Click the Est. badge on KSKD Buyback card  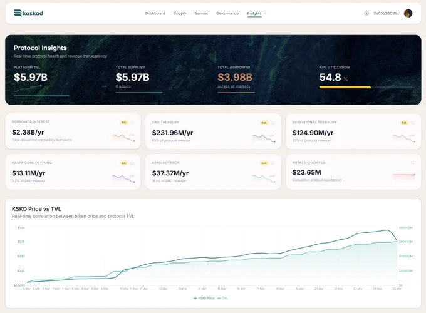(x=264, y=163)
